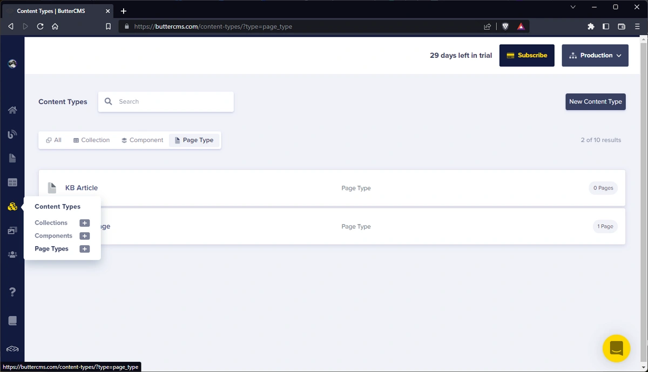The width and height of the screenshot is (648, 372).
Task: Open the browser hamburger menu
Action: [x=637, y=26]
